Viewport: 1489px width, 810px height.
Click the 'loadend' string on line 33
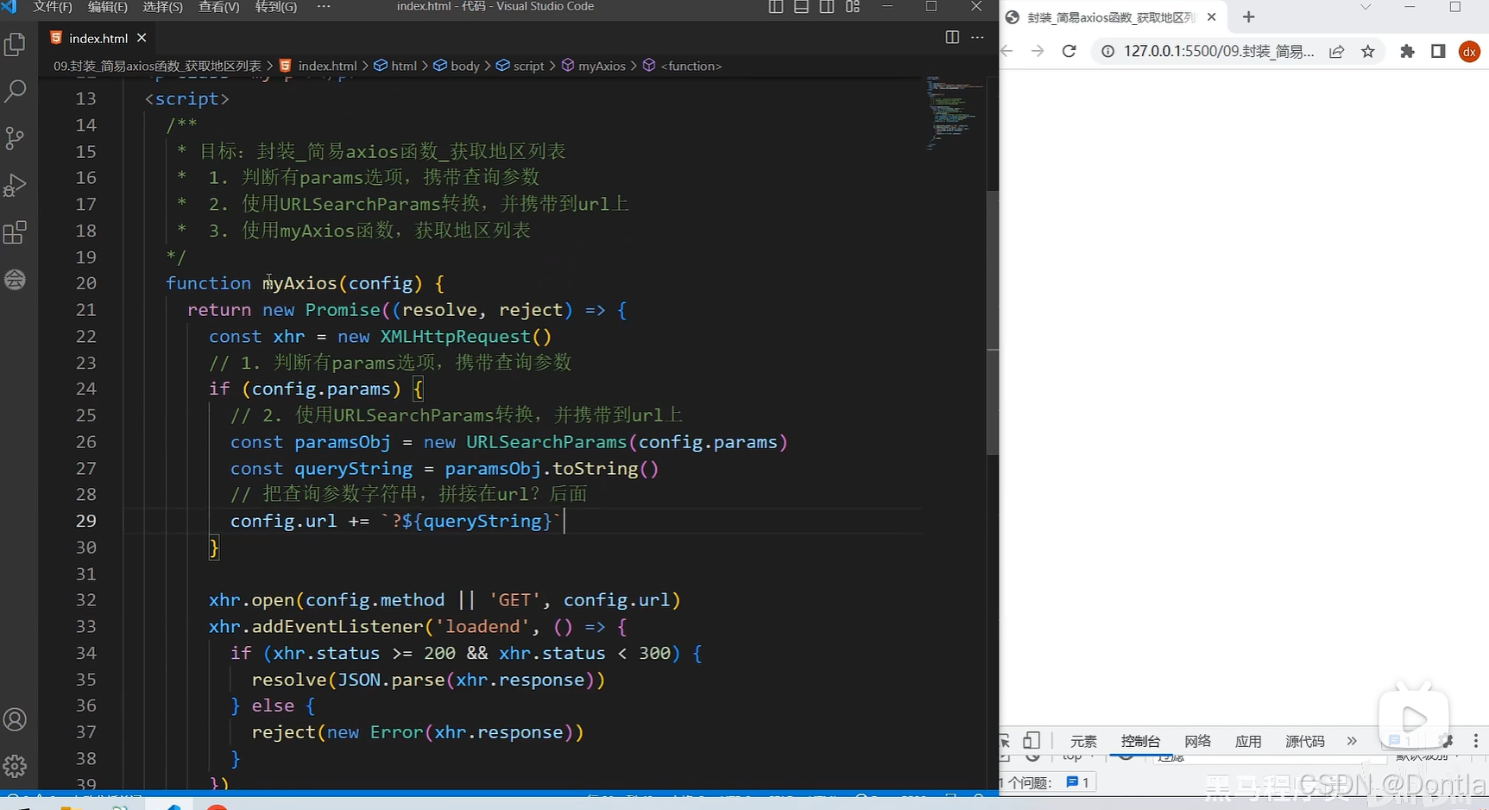pos(483,627)
